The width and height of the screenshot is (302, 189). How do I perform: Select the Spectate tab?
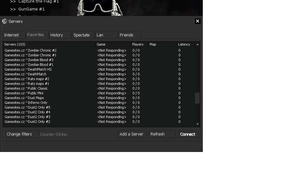tap(81, 35)
